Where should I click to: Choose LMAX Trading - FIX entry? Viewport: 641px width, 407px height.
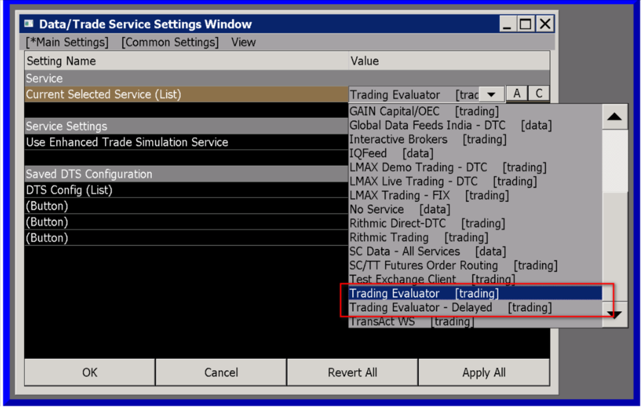tap(475, 195)
